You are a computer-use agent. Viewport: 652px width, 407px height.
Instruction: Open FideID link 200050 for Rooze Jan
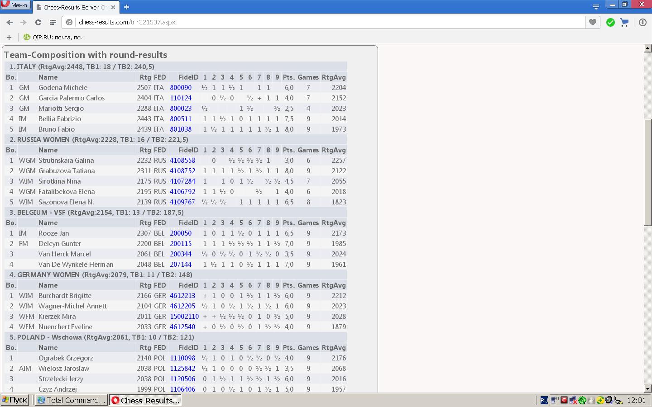point(181,233)
